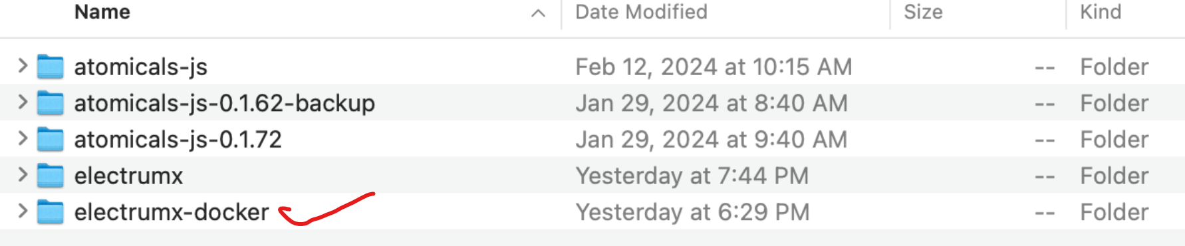1185x246 pixels.
Task: Select the atomicals-js-0.1.62-backup row name
Action: 225,103
